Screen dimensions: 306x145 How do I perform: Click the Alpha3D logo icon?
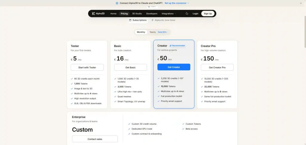[94, 13]
